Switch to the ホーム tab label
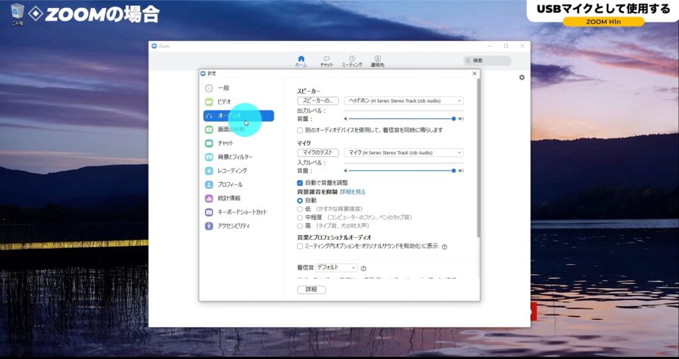The width and height of the screenshot is (679, 359). coord(301,65)
